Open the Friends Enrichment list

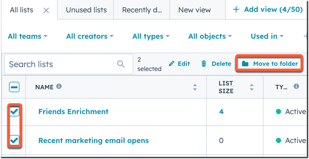tap(73, 112)
